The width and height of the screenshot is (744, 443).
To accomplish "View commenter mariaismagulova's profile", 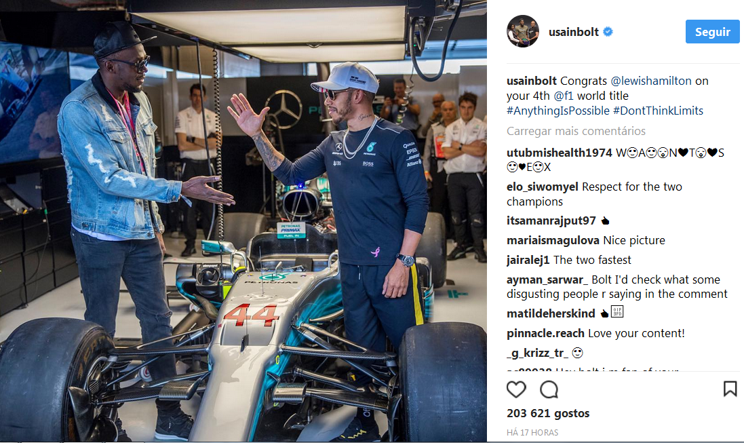I will click(553, 241).
